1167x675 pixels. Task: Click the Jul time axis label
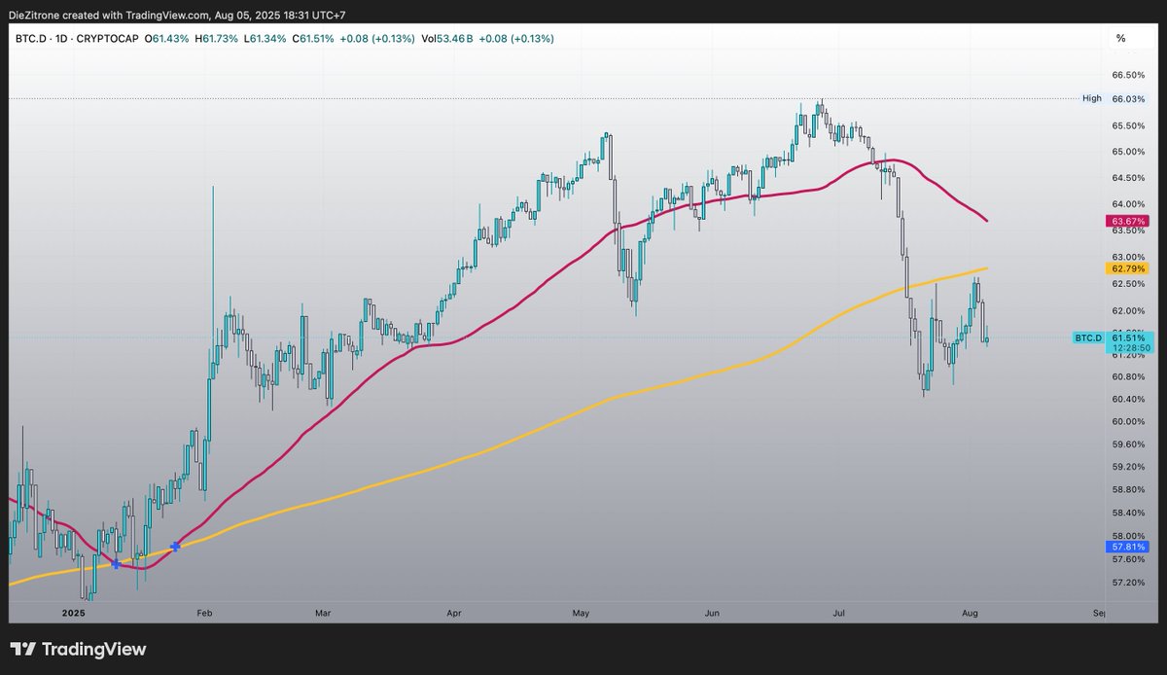[x=837, y=614]
